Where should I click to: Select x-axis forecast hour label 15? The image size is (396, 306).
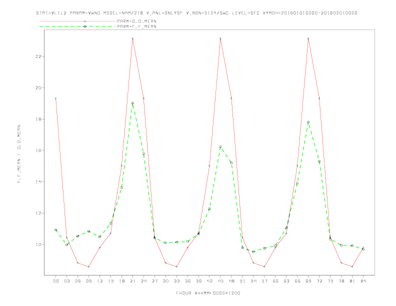coord(110,281)
